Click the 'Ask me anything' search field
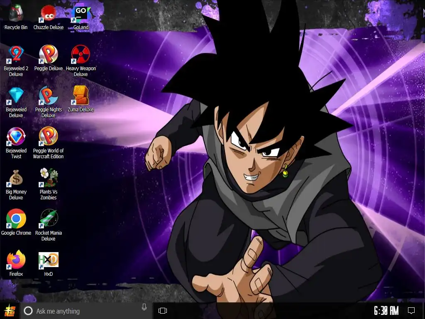425x319 pixels. click(x=86, y=311)
